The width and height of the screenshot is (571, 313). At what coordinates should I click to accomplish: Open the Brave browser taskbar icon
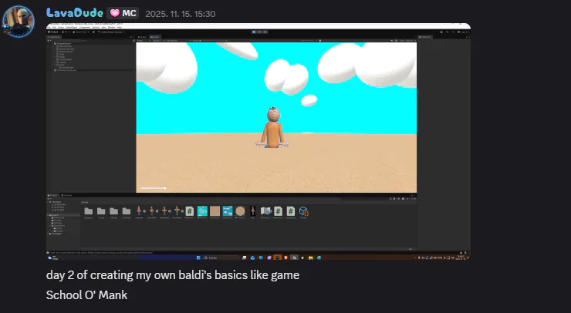coord(285,257)
